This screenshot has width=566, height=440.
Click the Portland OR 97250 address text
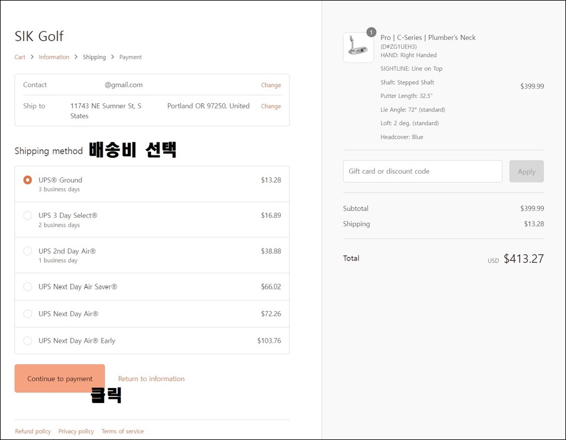coord(198,106)
